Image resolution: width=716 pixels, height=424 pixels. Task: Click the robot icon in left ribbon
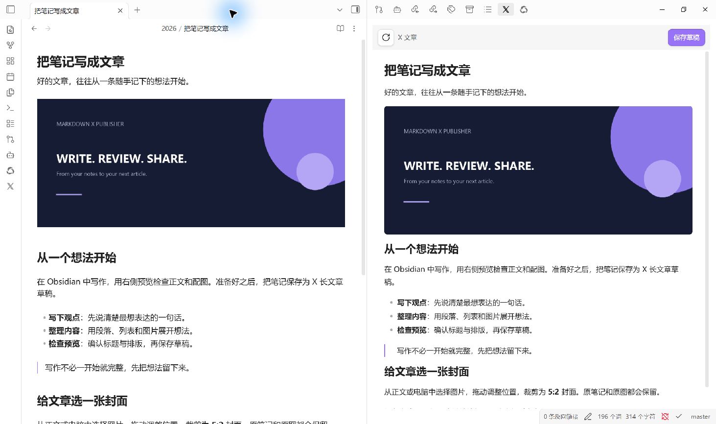pyautogui.click(x=10, y=155)
